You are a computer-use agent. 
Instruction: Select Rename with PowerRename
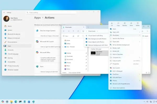125,84
